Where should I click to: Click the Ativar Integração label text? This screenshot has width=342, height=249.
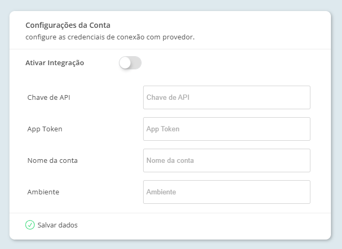pos(55,63)
